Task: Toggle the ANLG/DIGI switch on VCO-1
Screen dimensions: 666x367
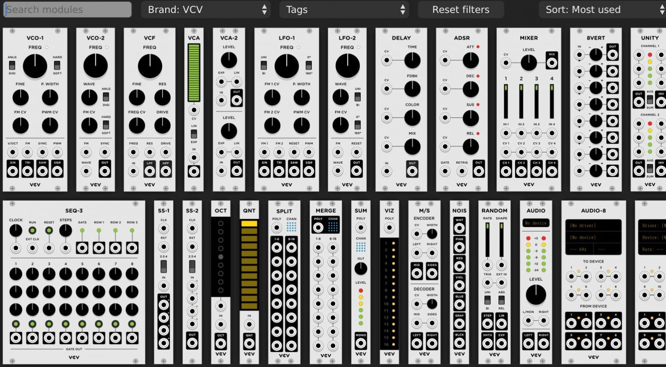Action: point(12,65)
